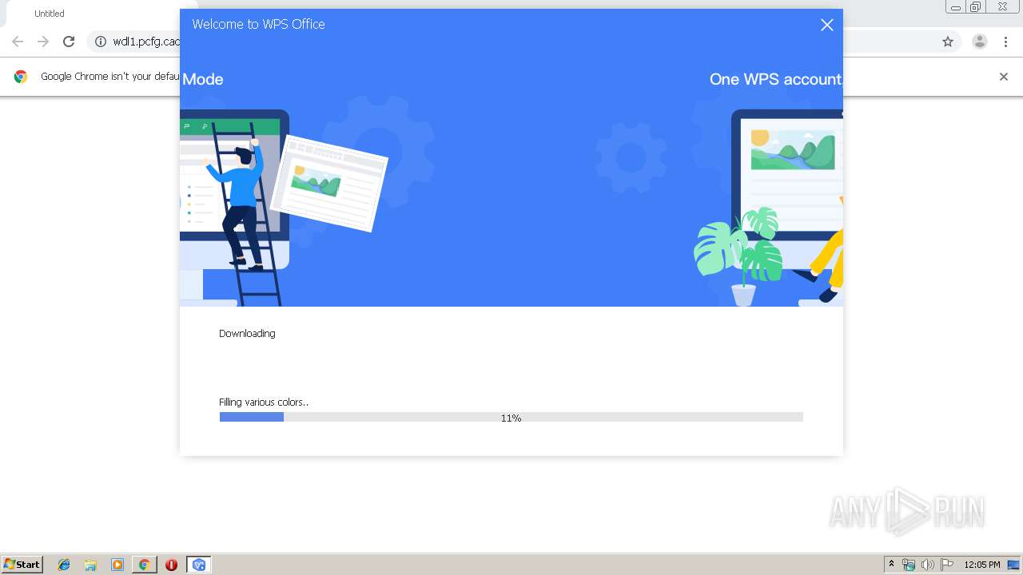This screenshot has height=575, width=1023.
Task: Click the 'Filling various colors..' text
Action: (264, 402)
